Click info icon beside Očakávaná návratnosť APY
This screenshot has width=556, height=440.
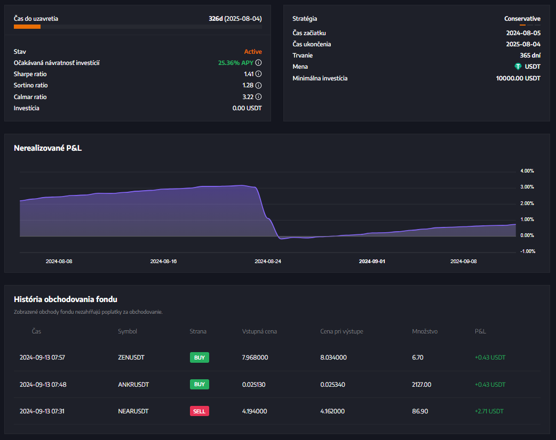(x=258, y=63)
